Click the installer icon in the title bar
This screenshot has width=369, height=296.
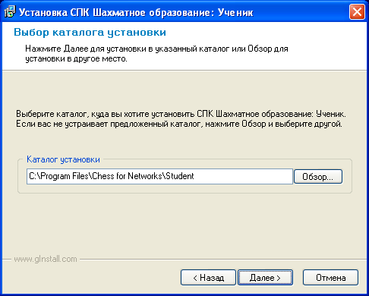coord(10,12)
